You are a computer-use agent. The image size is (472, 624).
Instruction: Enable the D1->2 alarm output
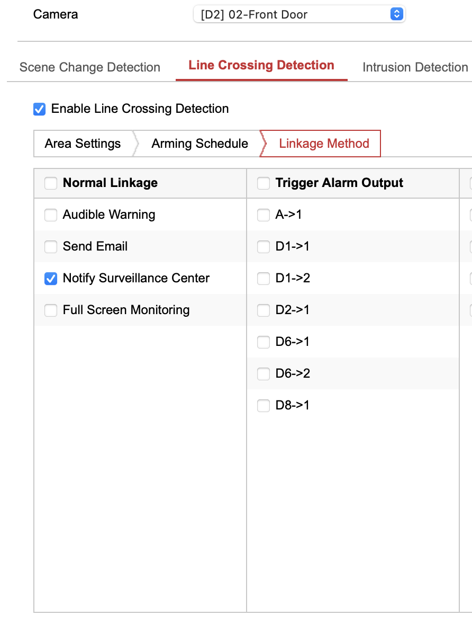[264, 279]
